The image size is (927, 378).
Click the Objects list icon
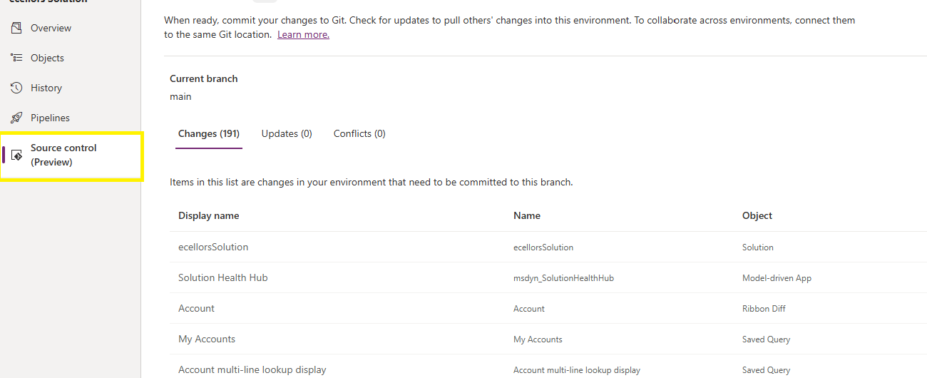(17, 58)
